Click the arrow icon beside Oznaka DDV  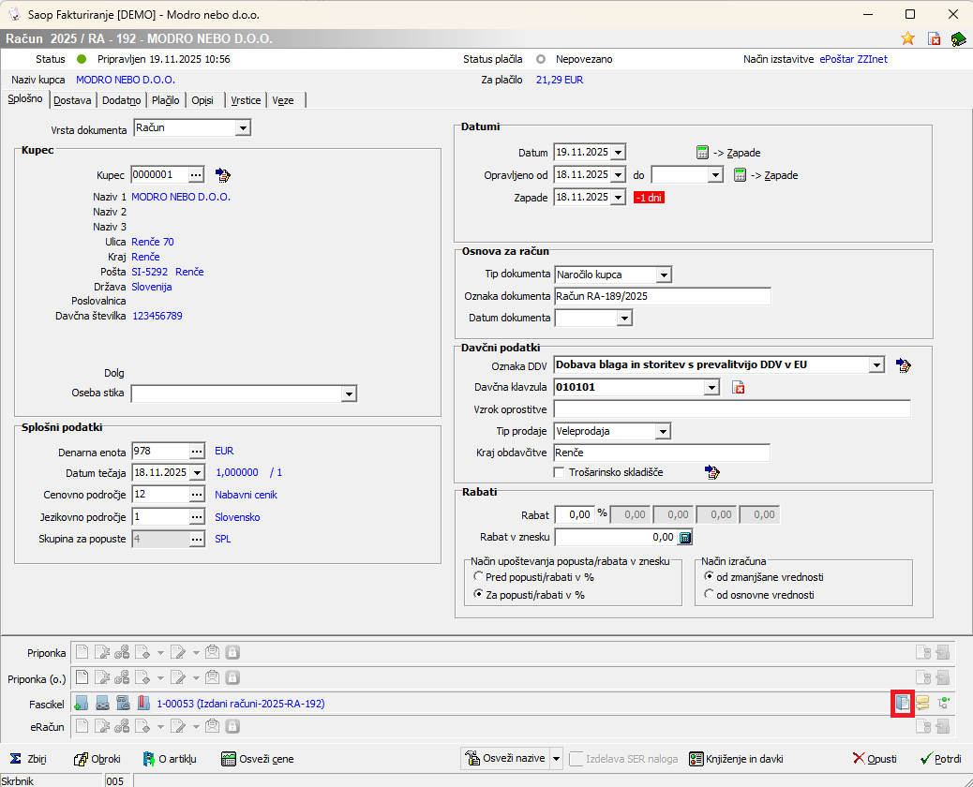pos(903,365)
